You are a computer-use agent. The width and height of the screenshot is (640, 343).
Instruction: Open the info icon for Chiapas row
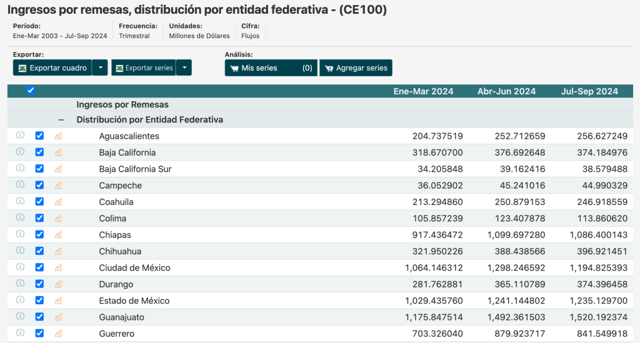[x=20, y=234]
